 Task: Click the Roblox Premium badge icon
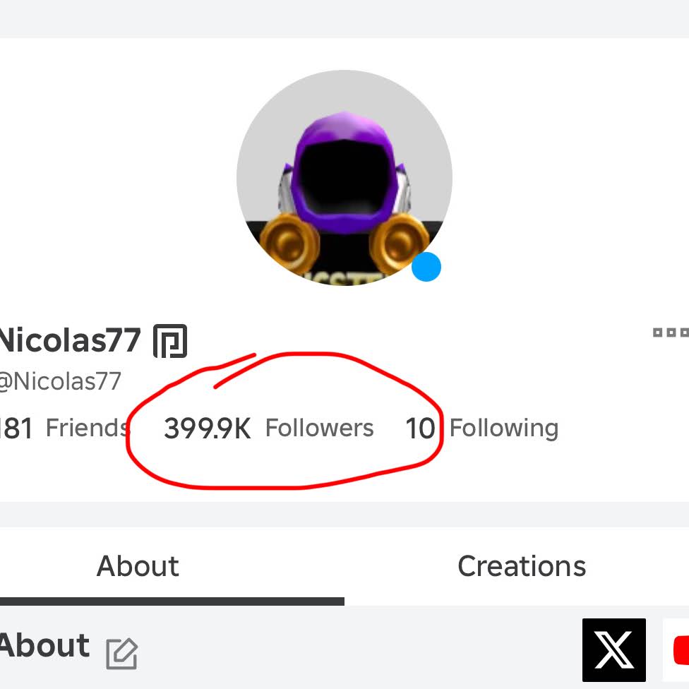click(170, 341)
